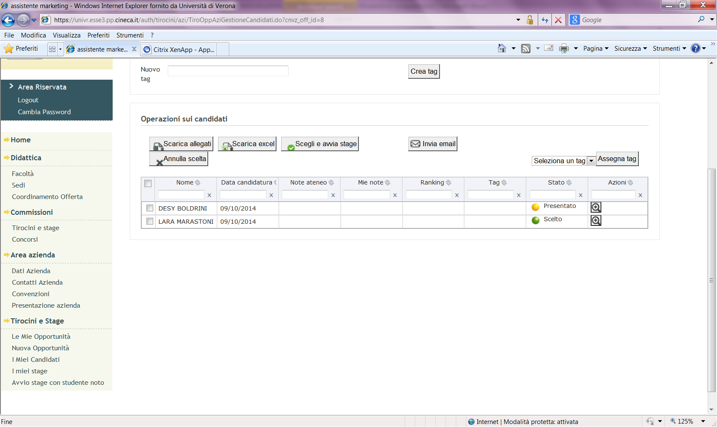This screenshot has height=427, width=717.
Task: Expand the Pagina toolbar menu
Action: click(x=596, y=49)
